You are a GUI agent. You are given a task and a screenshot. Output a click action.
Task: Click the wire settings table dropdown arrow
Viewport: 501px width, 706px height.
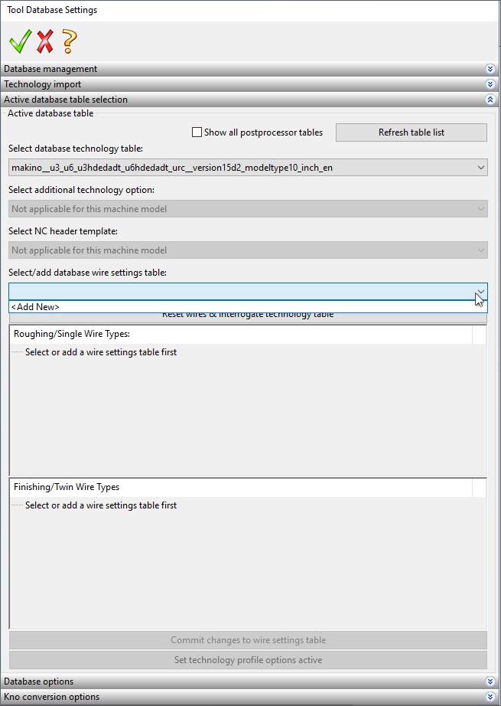481,292
